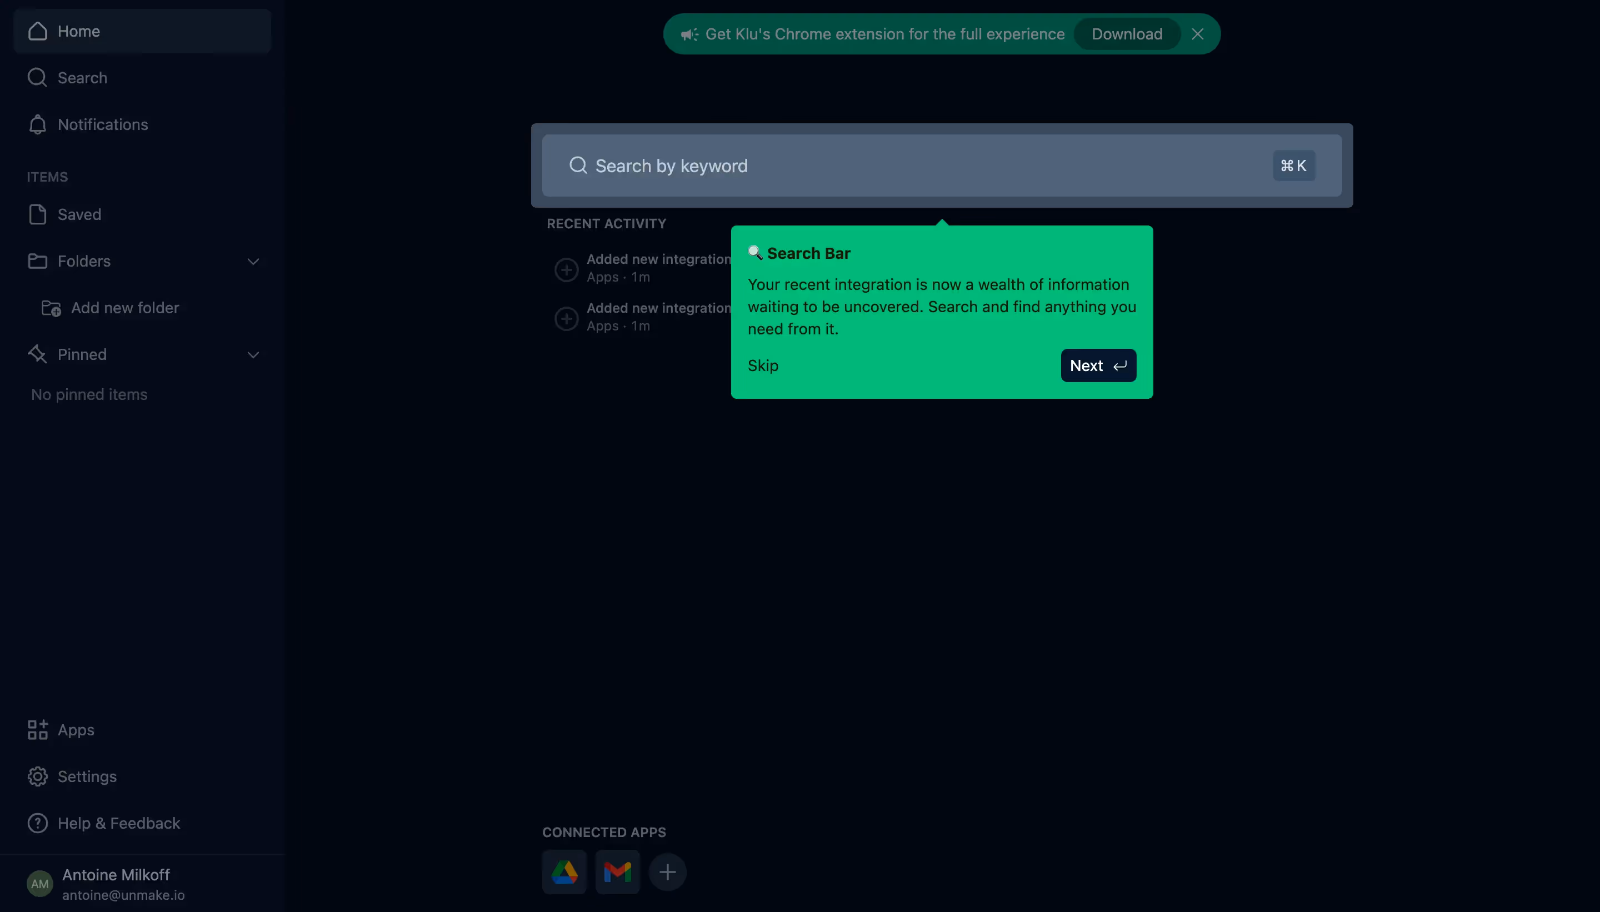Click the Search by keyword field

pyautogui.click(x=877, y=166)
